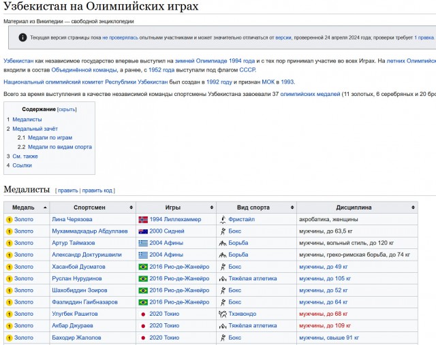Viewport: 436px width, 345px height.
Task: Click Greece flag icon in Александр Доктуришвили row
Action: 143,254
